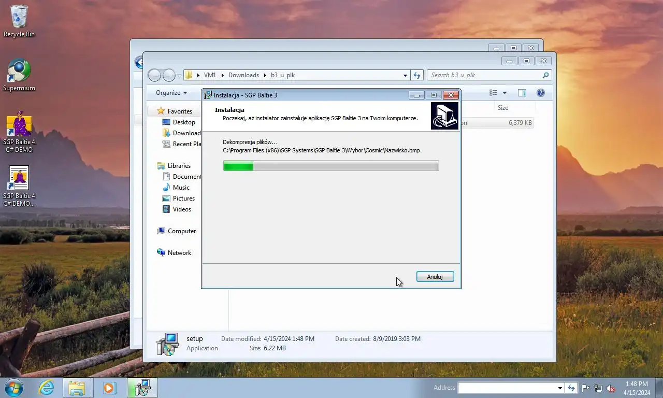Go forward in Explorer window

tap(169, 75)
